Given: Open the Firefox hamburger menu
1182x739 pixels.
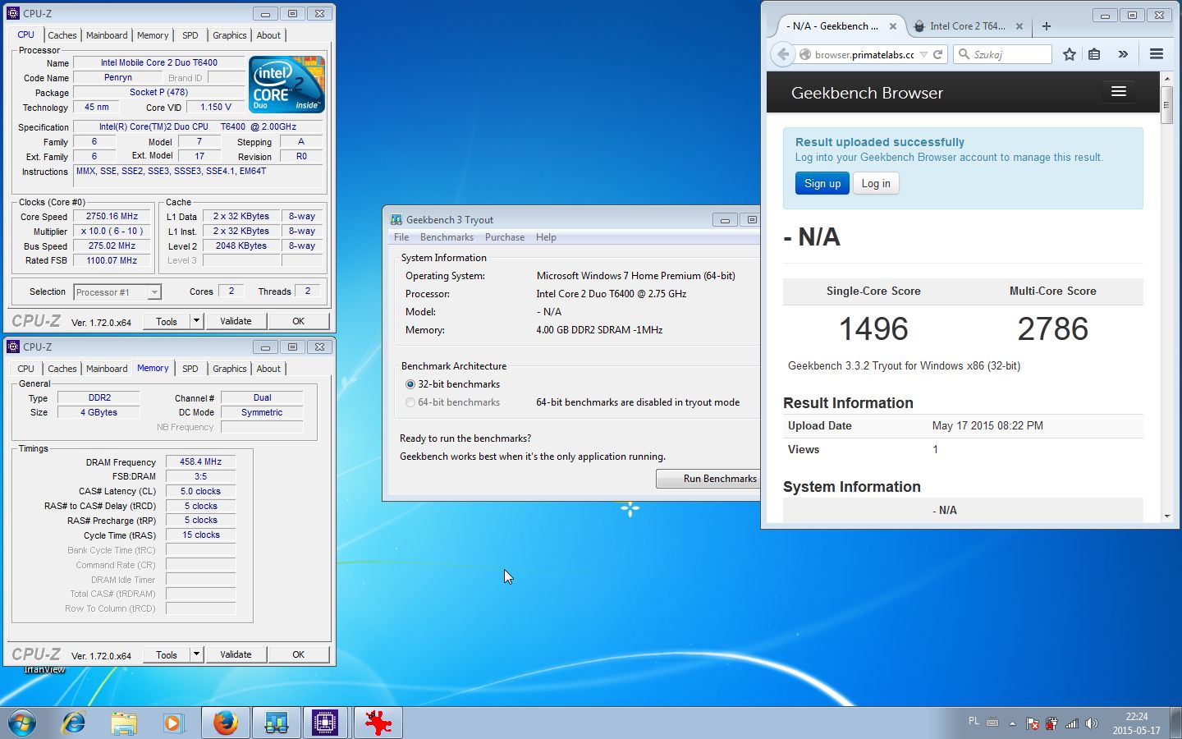Looking at the screenshot, I should 1157,54.
